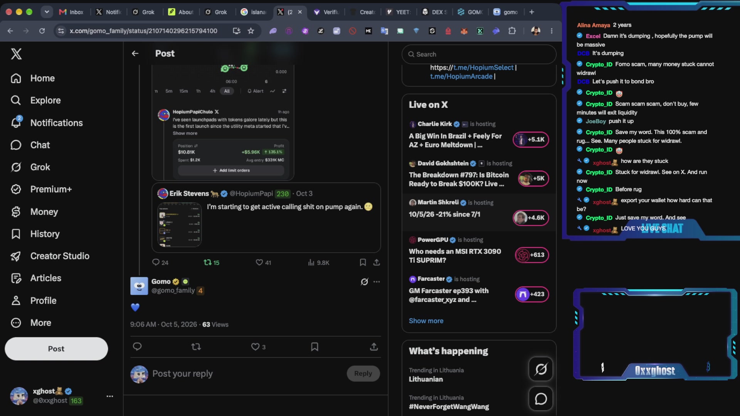Open Money in the sidebar
The width and height of the screenshot is (740, 416).
(x=34, y=212)
